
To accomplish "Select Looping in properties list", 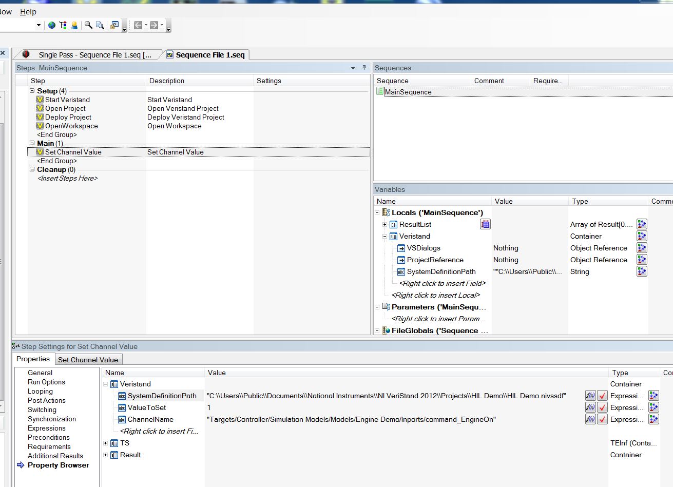I will tap(40, 391).
